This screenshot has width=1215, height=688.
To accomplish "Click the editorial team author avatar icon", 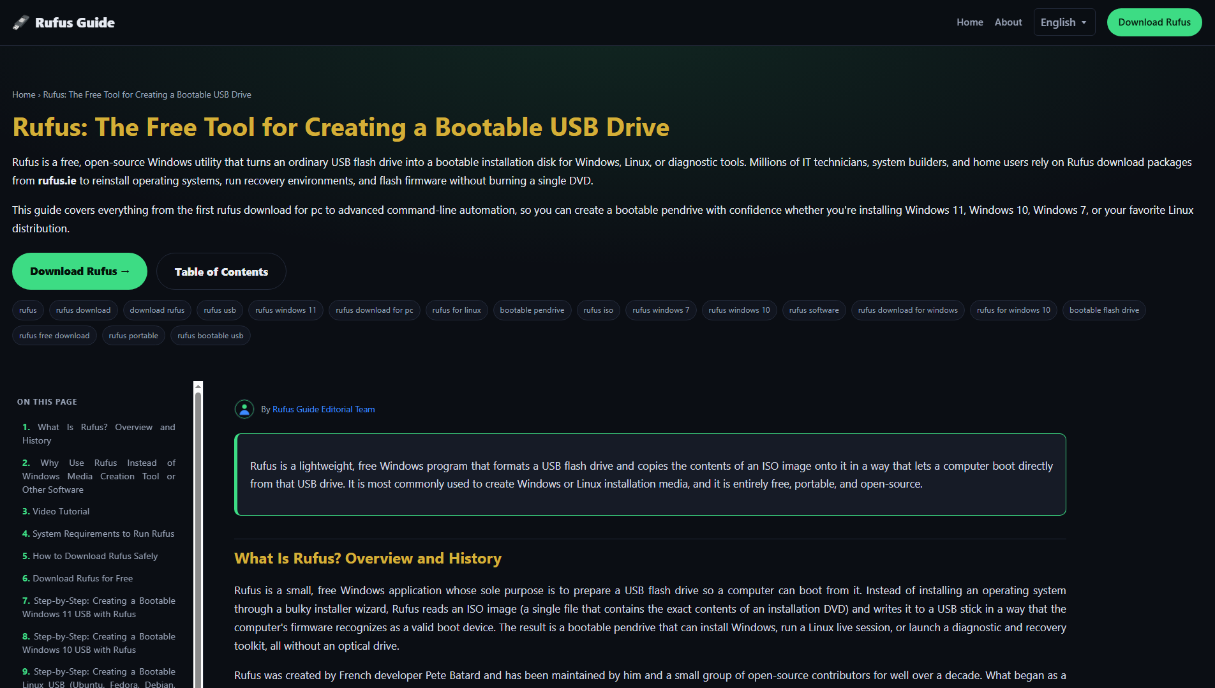I will tap(244, 409).
